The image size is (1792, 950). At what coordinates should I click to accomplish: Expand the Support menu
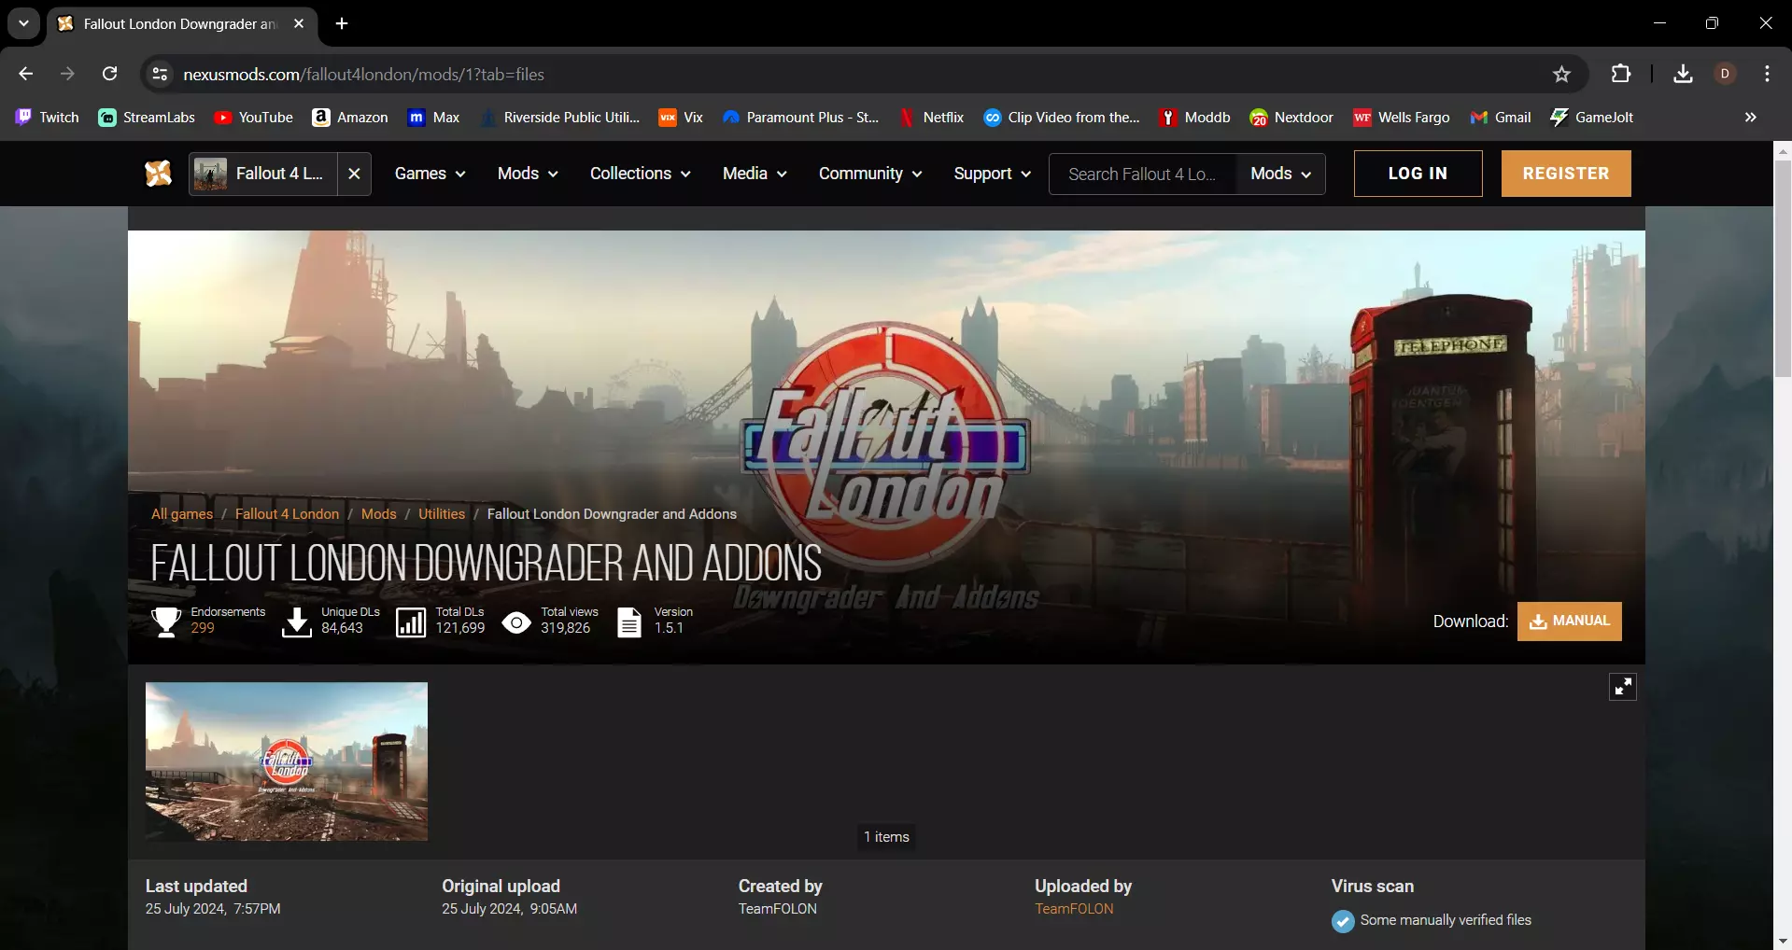click(992, 174)
